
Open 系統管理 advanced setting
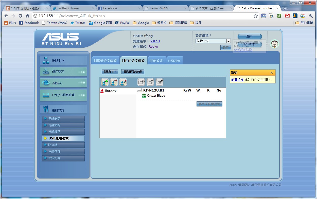pos(63,152)
